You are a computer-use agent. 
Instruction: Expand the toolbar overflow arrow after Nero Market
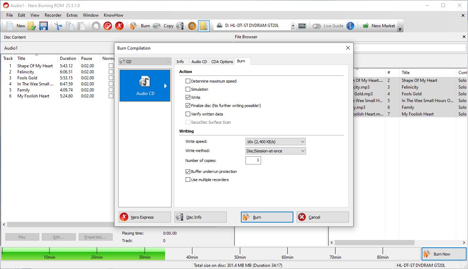(400, 29)
